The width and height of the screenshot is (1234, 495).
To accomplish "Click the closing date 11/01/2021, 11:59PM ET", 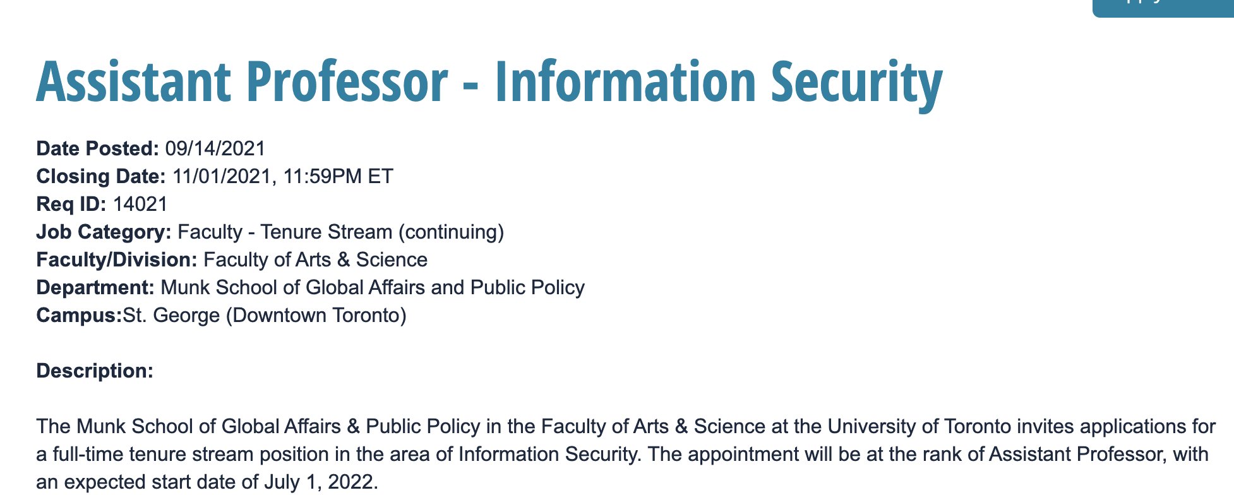I will (283, 176).
